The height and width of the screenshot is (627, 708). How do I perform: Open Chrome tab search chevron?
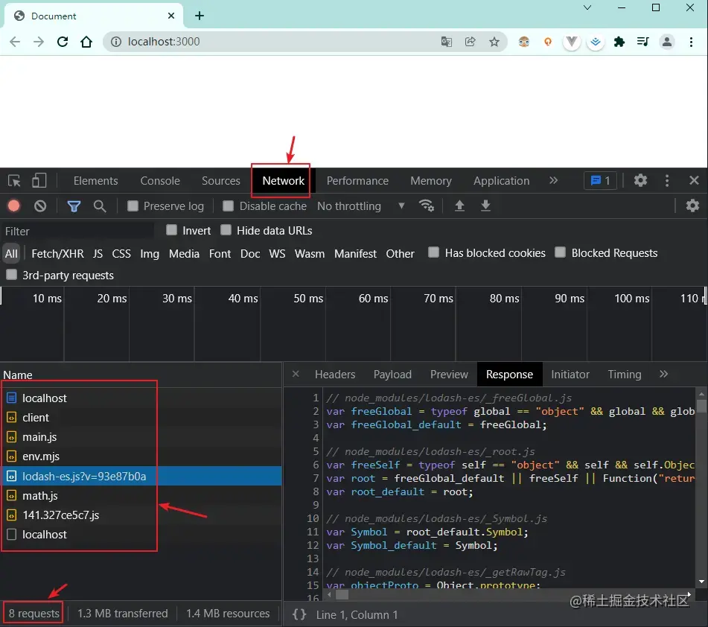pyautogui.click(x=587, y=7)
